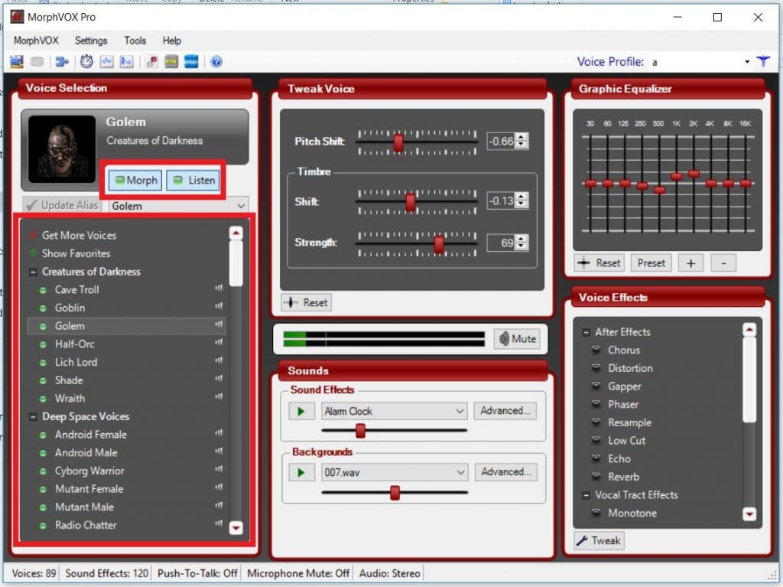Open the Help menu
The width and height of the screenshot is (783, 587).
tap(172, 41)
